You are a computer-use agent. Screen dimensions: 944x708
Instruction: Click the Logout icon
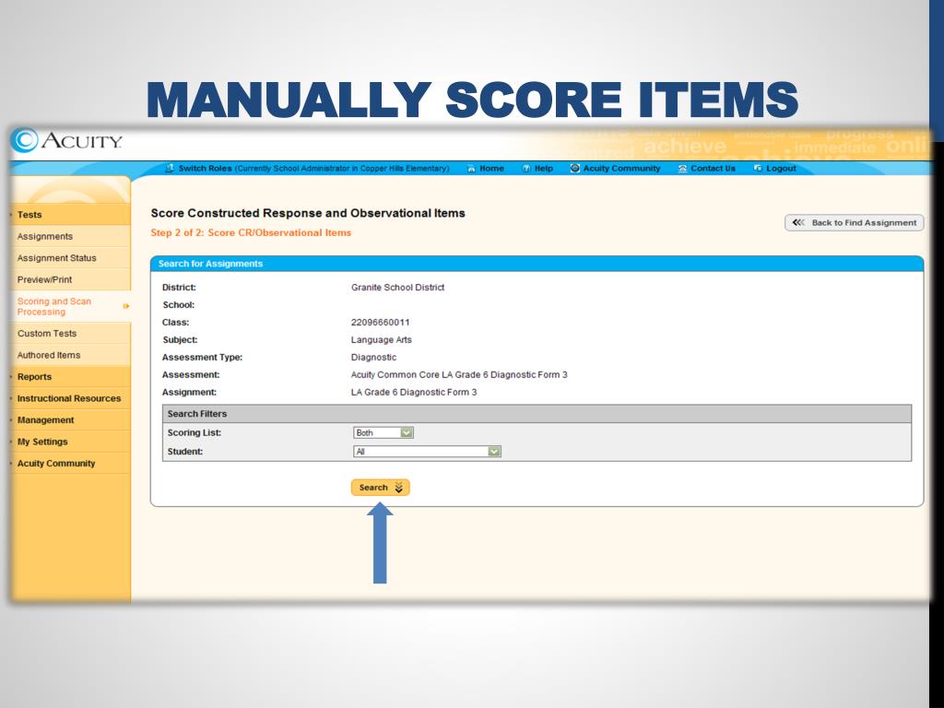(x=758, y=169)
